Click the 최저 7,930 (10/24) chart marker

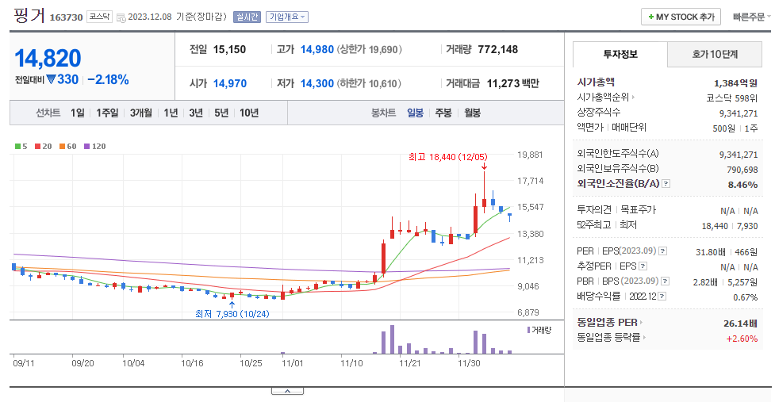point(232,314)
